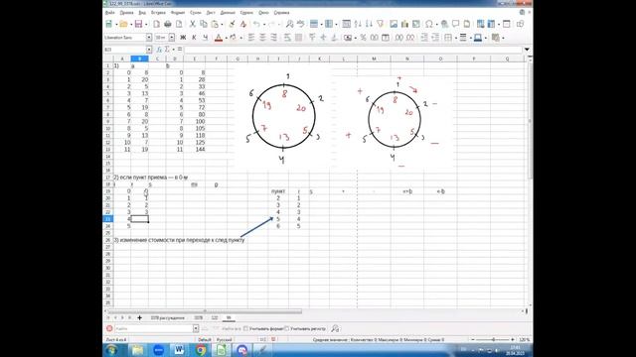Image resolution: width=636 pixels, height=357 pixels.
Task: Enable the Учитывать формат checkbox
Action: 245,328
